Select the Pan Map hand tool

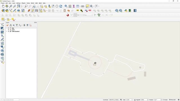pyautogui.click(x=3, y=6)
